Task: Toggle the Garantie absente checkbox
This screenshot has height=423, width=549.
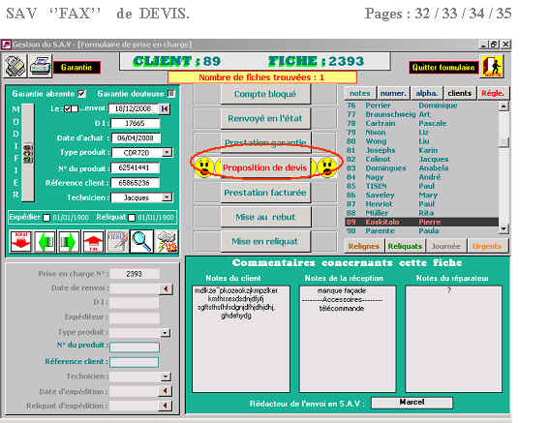Action: point(81,94)
